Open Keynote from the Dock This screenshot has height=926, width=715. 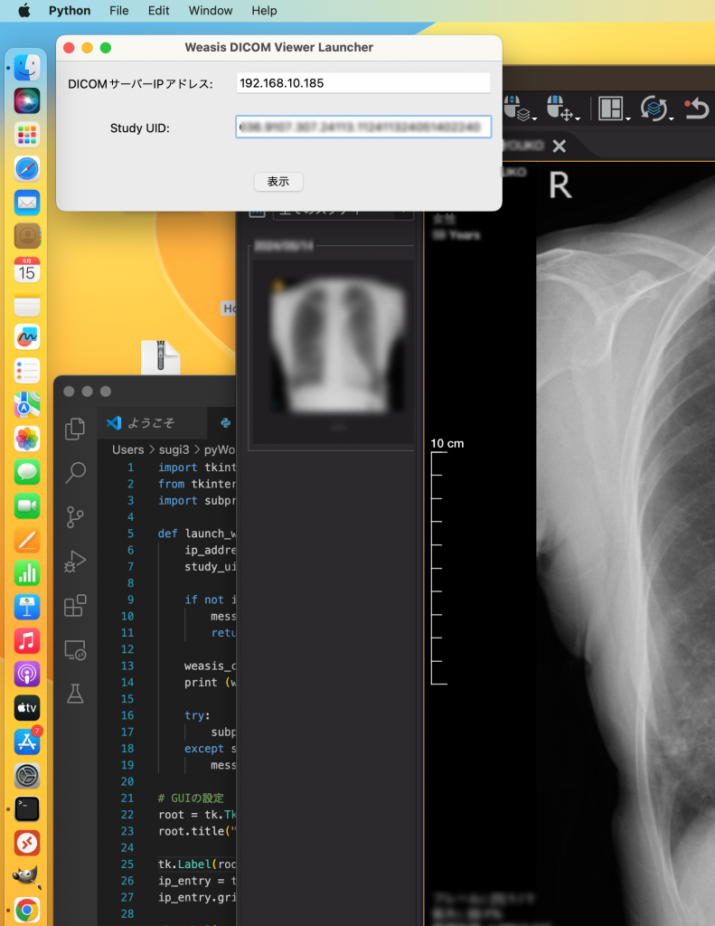click(x=27, y=607)
